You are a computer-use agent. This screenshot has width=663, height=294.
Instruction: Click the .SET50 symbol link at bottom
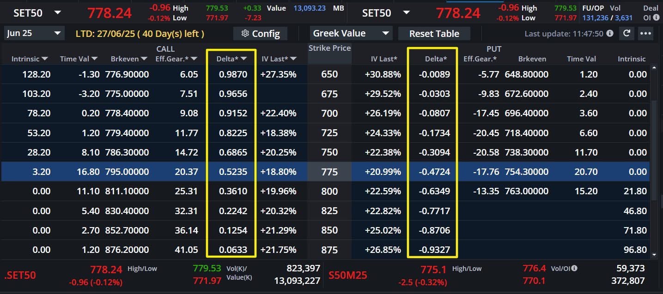coord(20,276)
